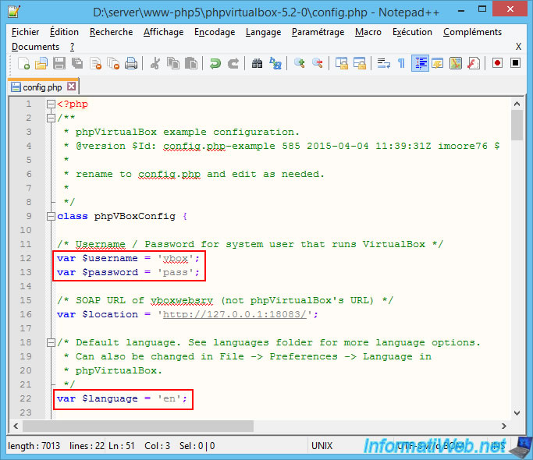Open Find with the binoculars icon

click(x=257, y=63)
